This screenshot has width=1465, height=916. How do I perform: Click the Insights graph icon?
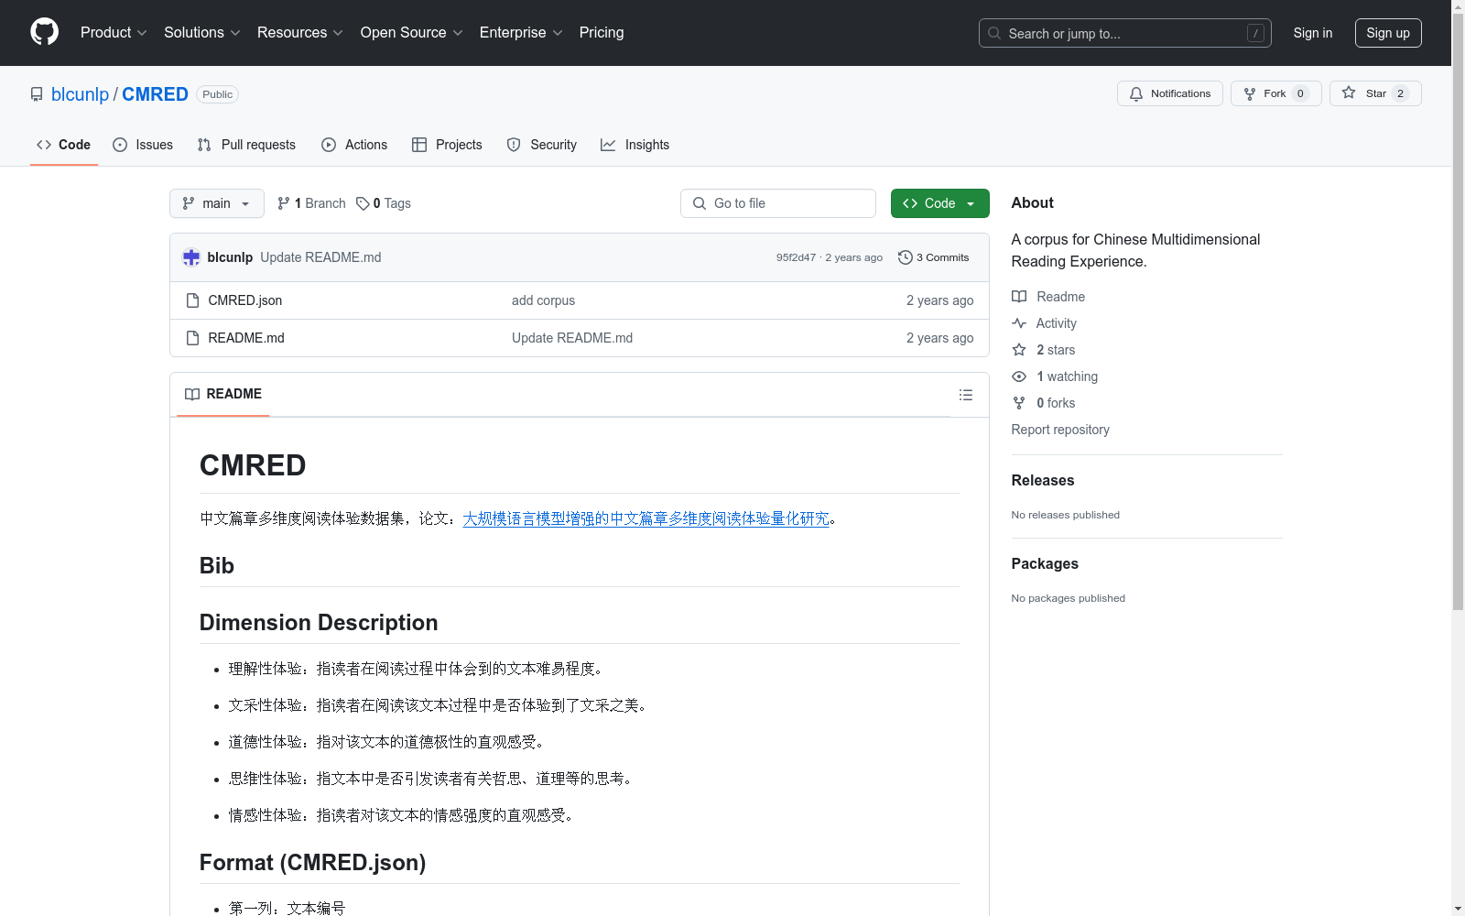coord(608,145)
